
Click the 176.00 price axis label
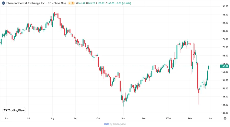[x=225, y=39]
